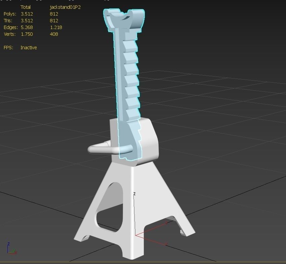Click the 'Edges:' statistics label
The height and width of the screenshot is (264, 286).
click(x=11, y=27)
